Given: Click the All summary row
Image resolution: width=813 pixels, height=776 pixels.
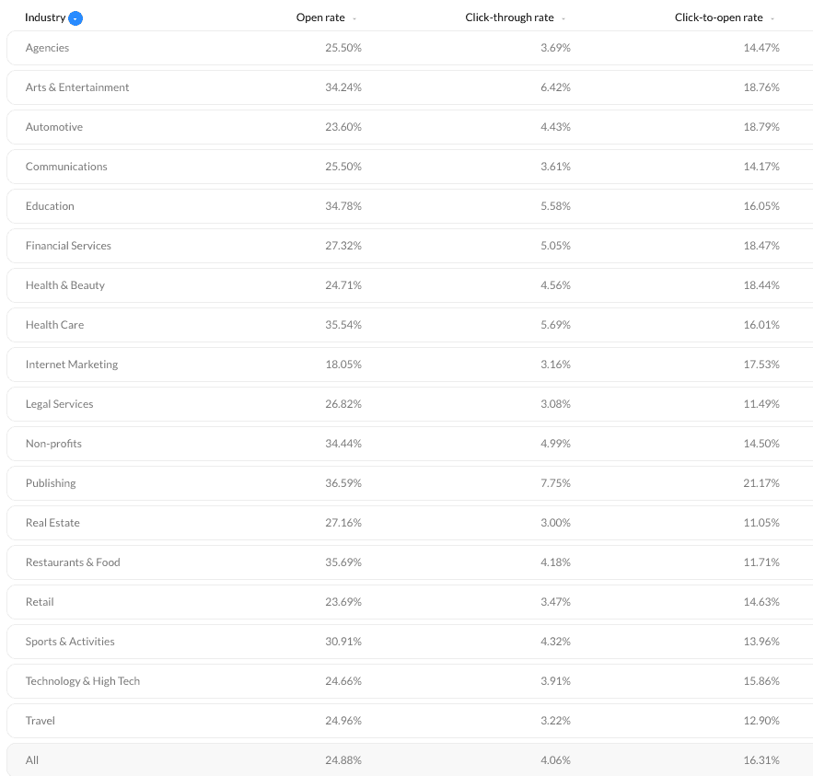Looking at the screenshot, I should (x=410, y=760).
